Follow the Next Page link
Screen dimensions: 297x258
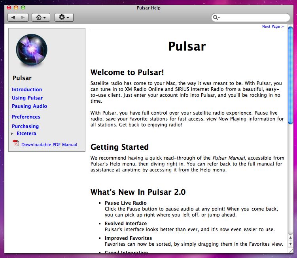point(273,26)
